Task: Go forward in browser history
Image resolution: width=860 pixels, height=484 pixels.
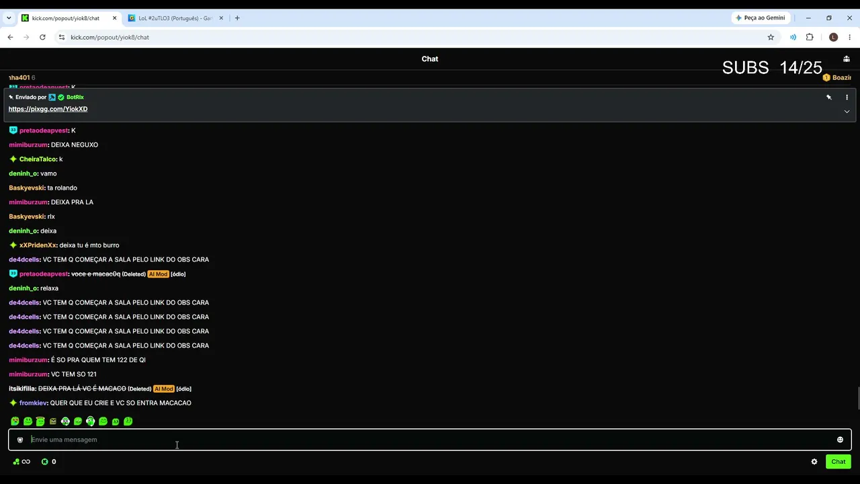Action: 26,38
